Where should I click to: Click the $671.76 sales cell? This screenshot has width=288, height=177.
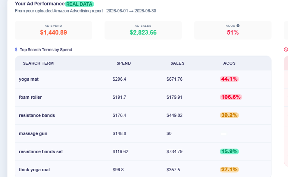coord(174,79)
